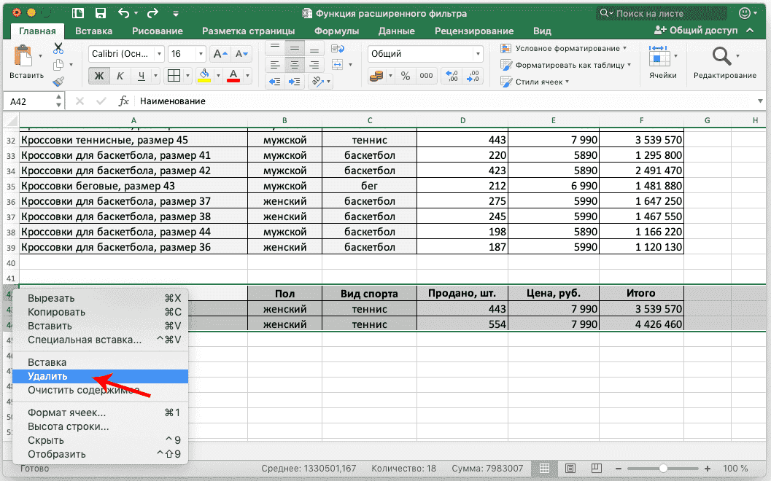Increase font size with the larger A icon
Image resolution: width=771 pixels, height=481 pixels.
(218, 55)
